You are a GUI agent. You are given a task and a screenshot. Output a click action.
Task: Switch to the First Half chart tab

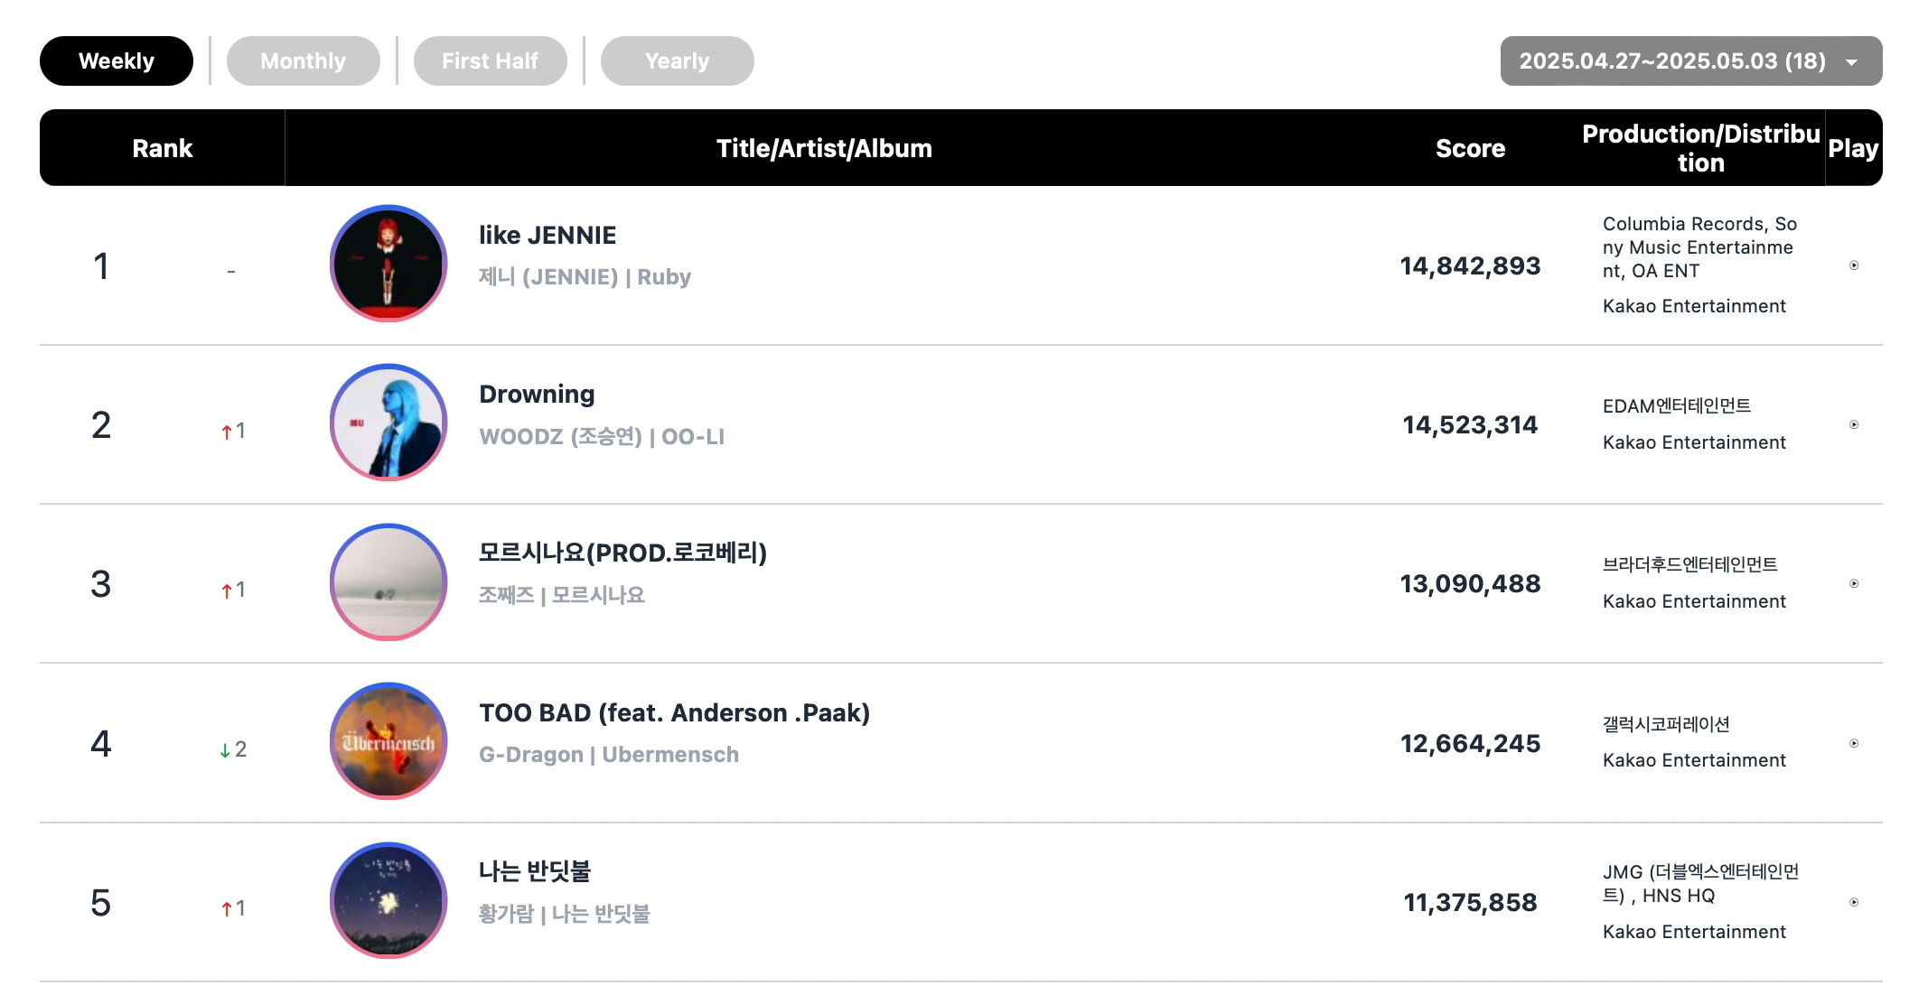491,60
